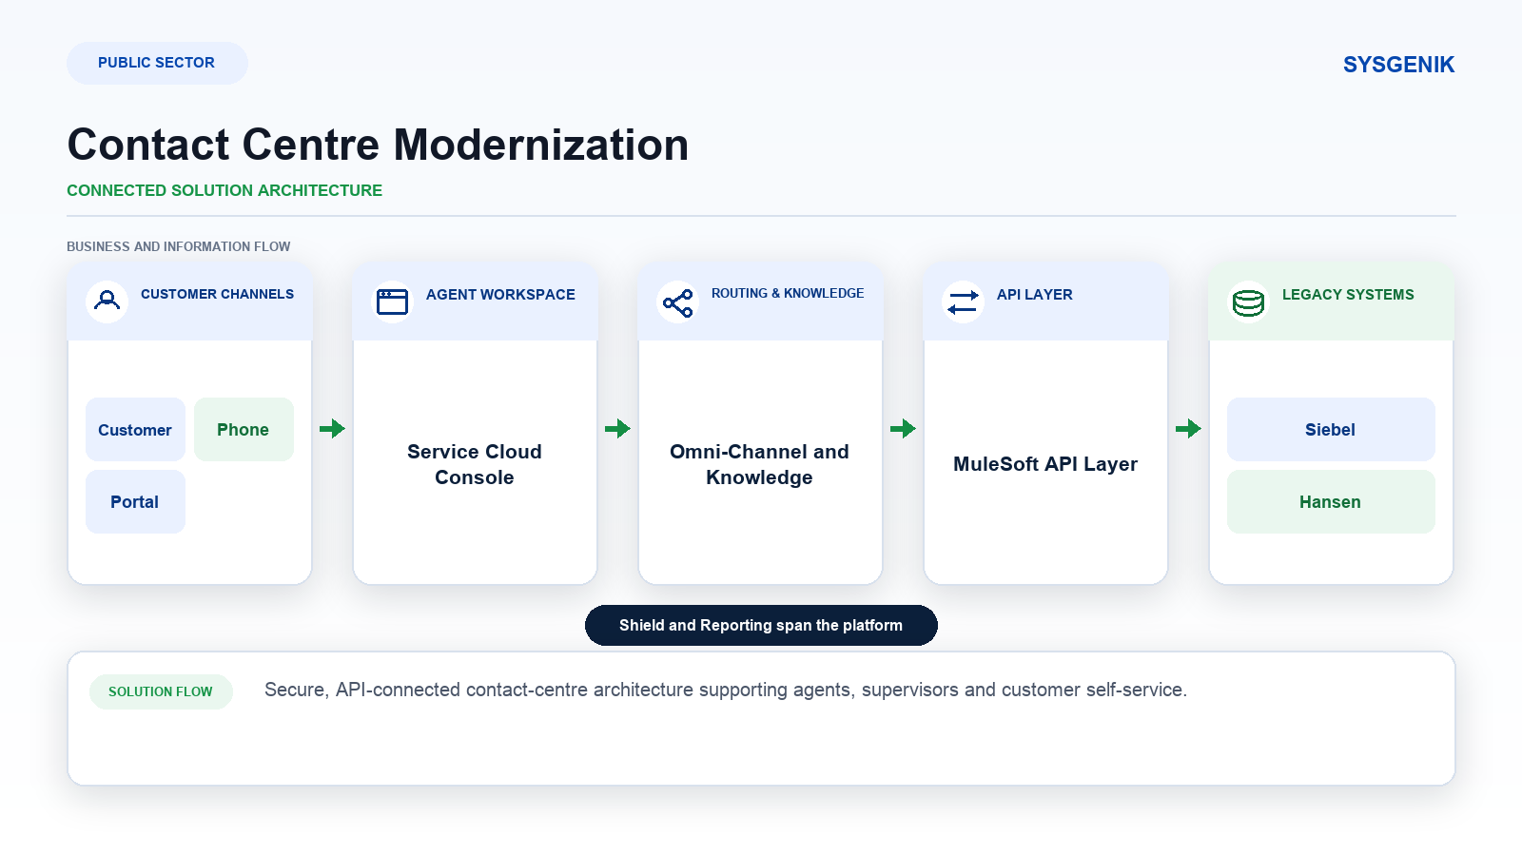
Task: Click the Legacy Systems header text
Action: click(1348, 295)
